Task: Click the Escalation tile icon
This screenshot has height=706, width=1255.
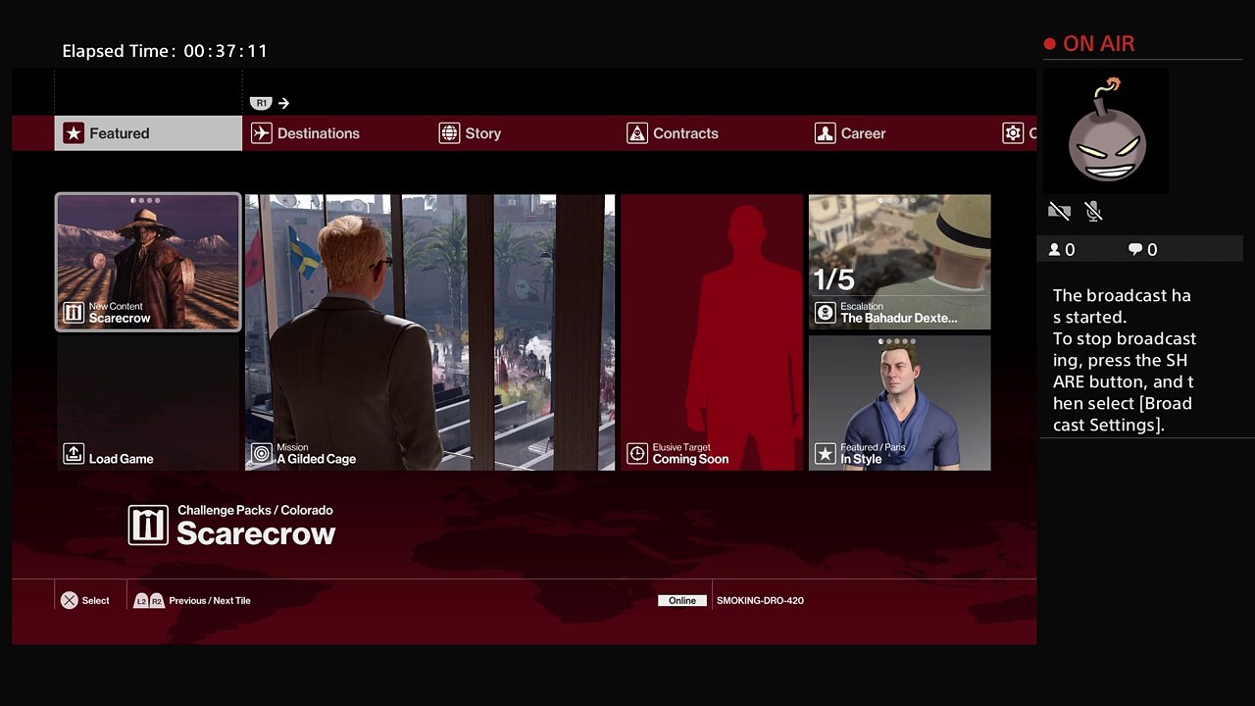Action: (x=826, y=313)
